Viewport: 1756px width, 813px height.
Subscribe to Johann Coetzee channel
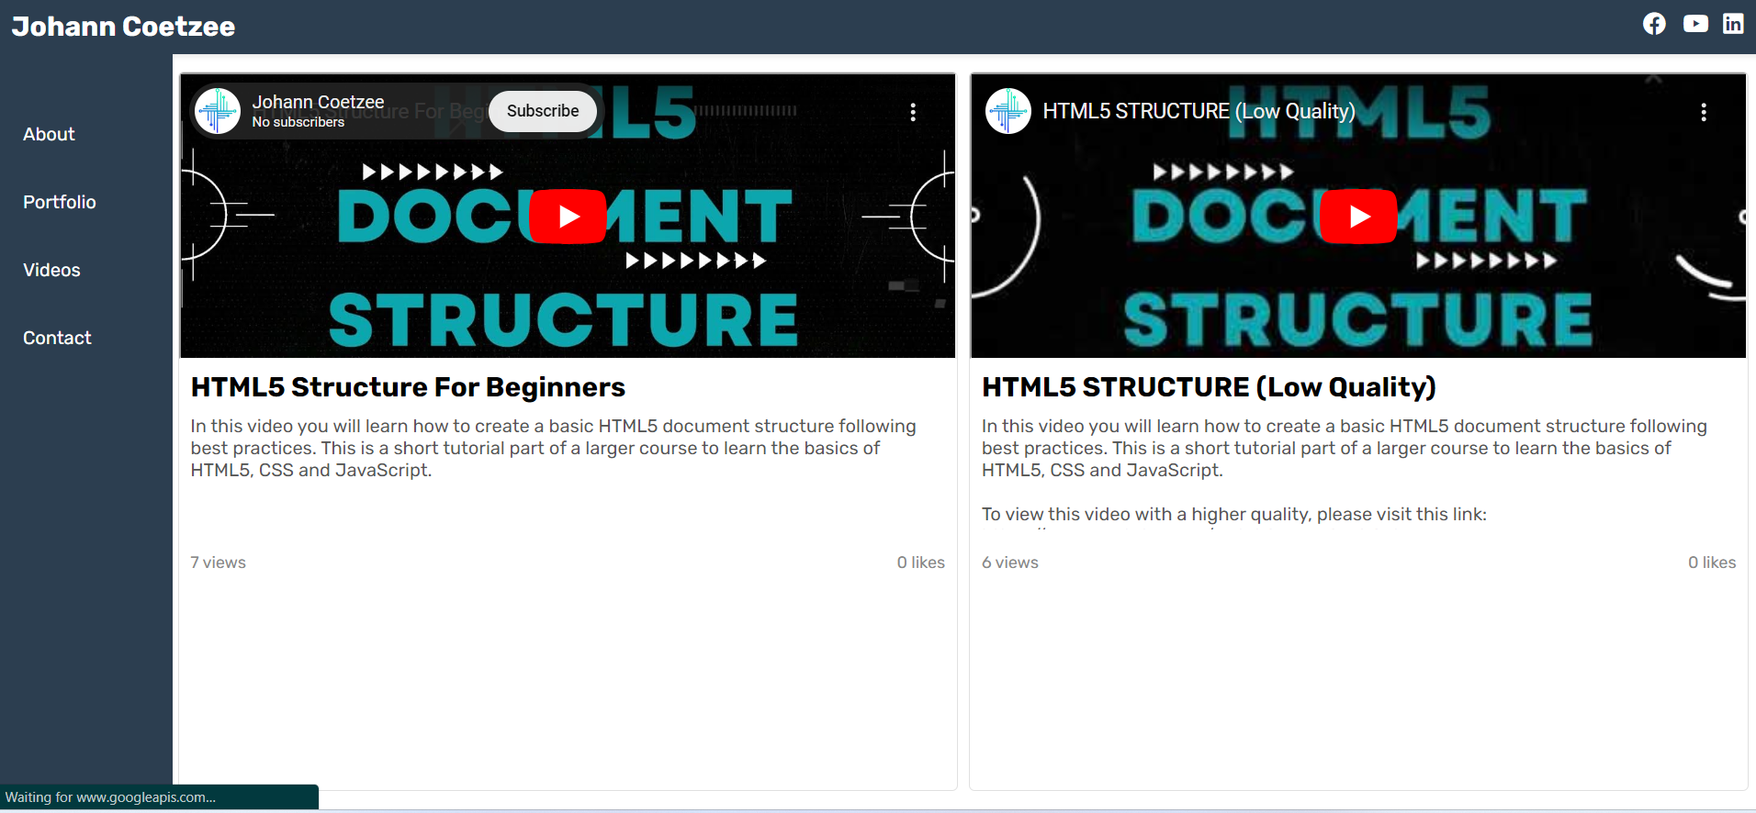543,111
